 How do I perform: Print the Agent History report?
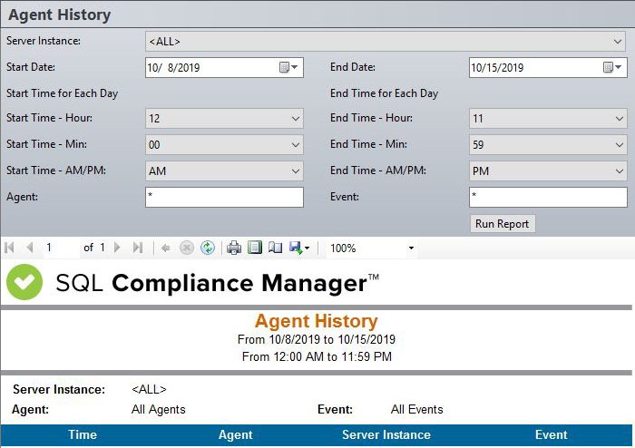(x=234, y=248)
